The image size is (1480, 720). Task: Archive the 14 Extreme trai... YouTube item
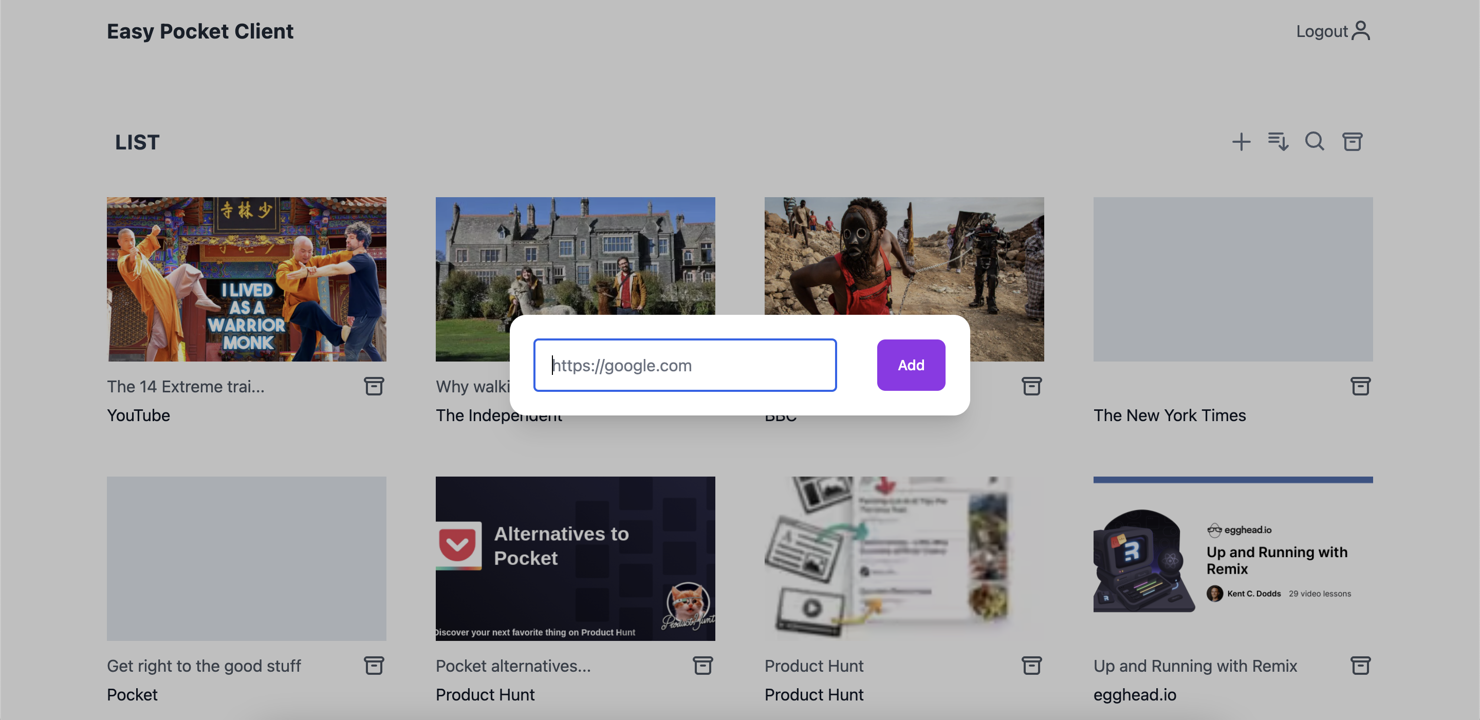point(374,386)
